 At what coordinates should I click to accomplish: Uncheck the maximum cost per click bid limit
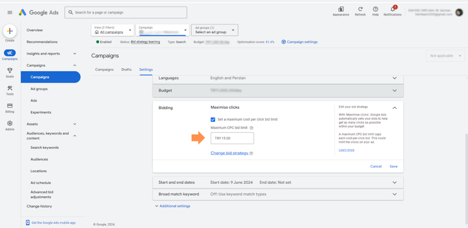[213, 119]
